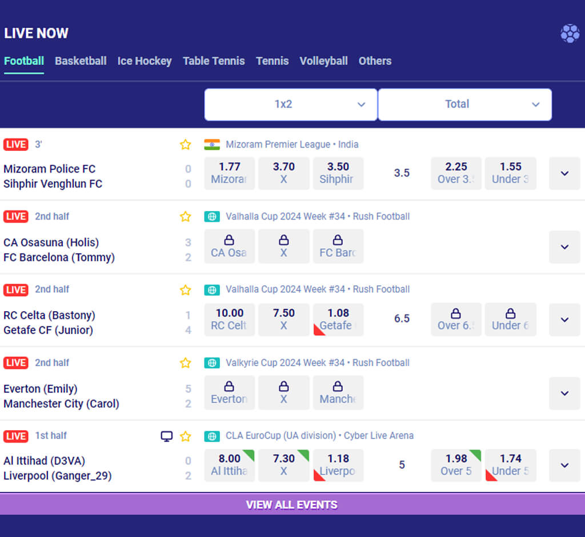
Task: Favorite the Everton match star
Action: 186,363
